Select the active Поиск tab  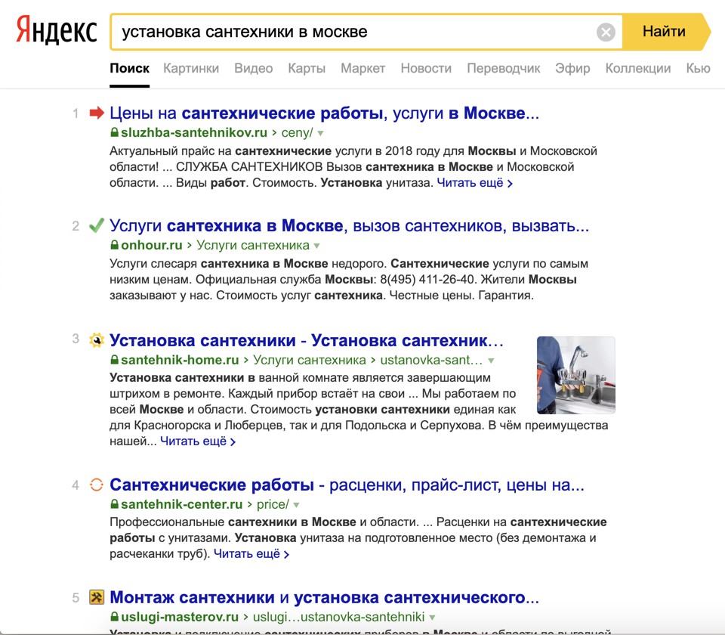[x=129, y=69]
